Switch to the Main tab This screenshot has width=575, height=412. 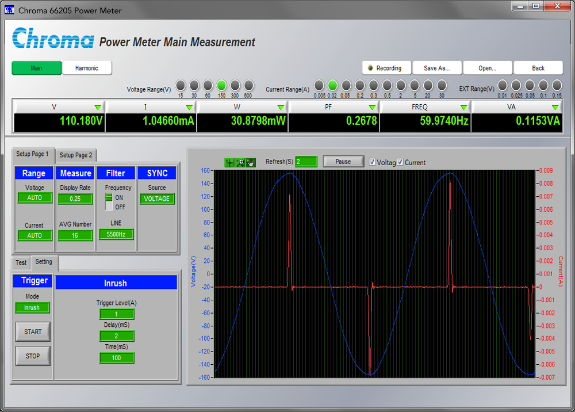point(36,68)
